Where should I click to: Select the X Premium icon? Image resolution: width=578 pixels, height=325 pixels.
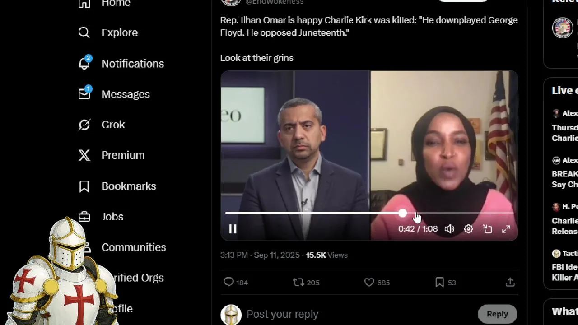(x=84, y=155)
